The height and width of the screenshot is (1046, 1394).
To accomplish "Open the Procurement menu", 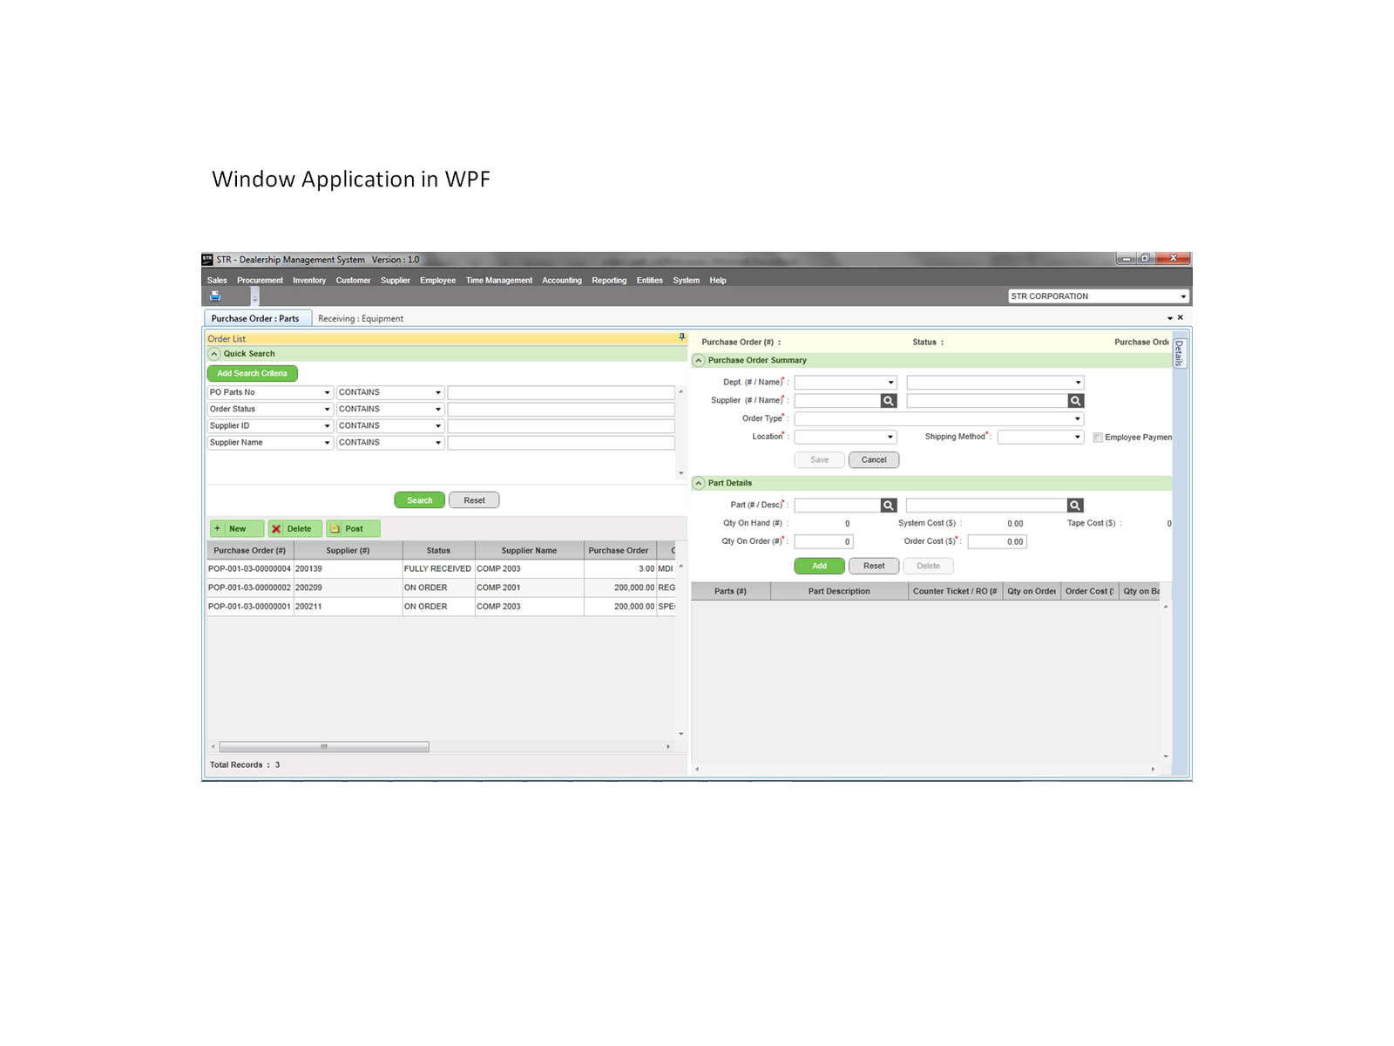I will point(260,280).
